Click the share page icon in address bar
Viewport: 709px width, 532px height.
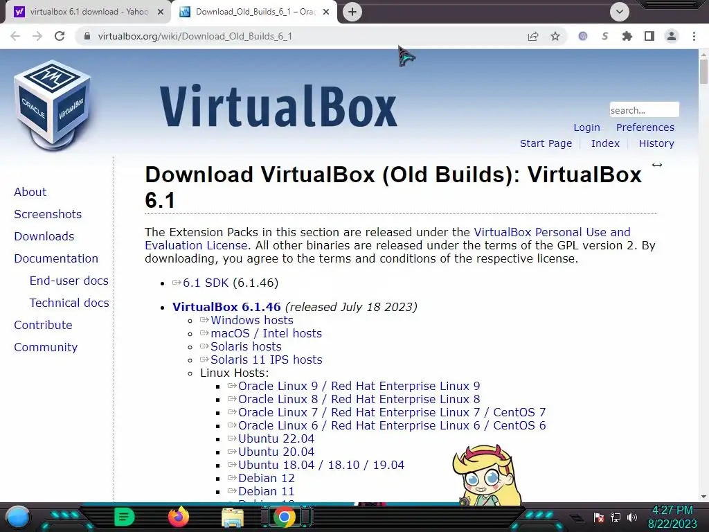click(x=533, y=36)
